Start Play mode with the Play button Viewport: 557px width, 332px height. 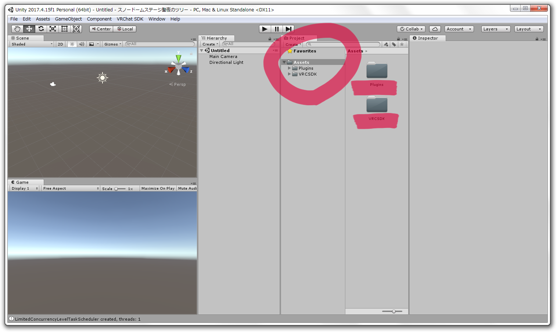(x=265, y=29)
